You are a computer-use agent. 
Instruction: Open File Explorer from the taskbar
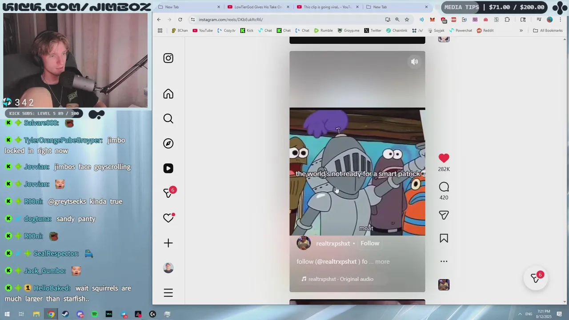point(36,314)
